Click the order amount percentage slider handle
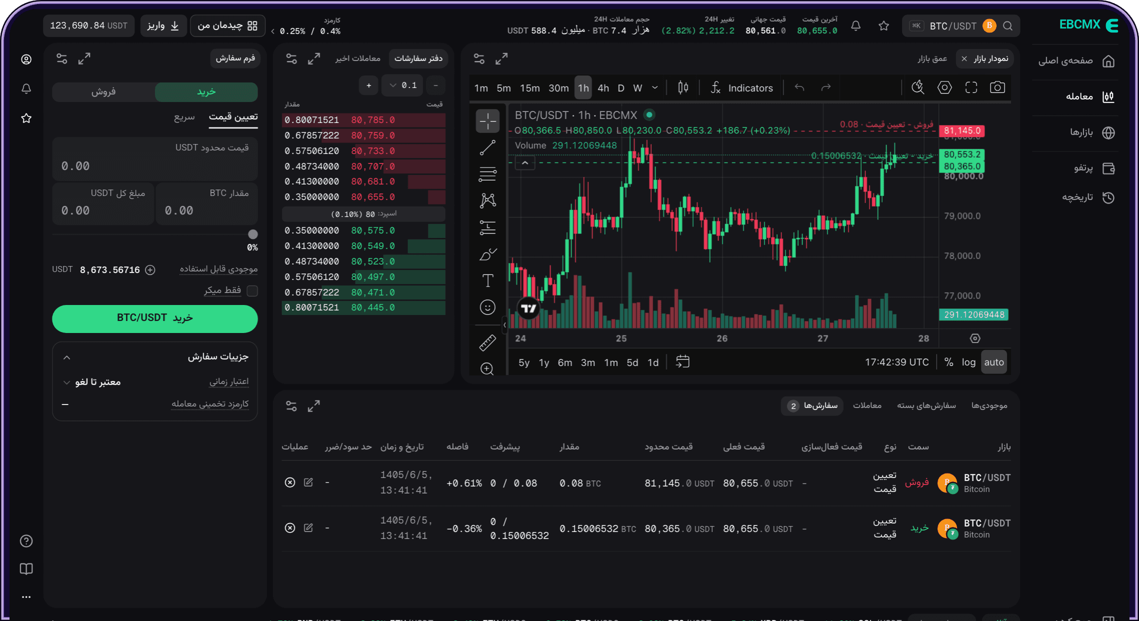The width and height of the screenshot is (1139, 621). point(253,234)
